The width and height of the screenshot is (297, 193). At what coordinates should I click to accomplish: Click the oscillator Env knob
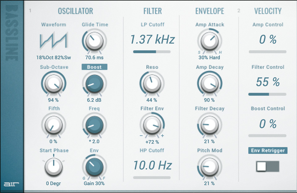(x=94, y=167)
